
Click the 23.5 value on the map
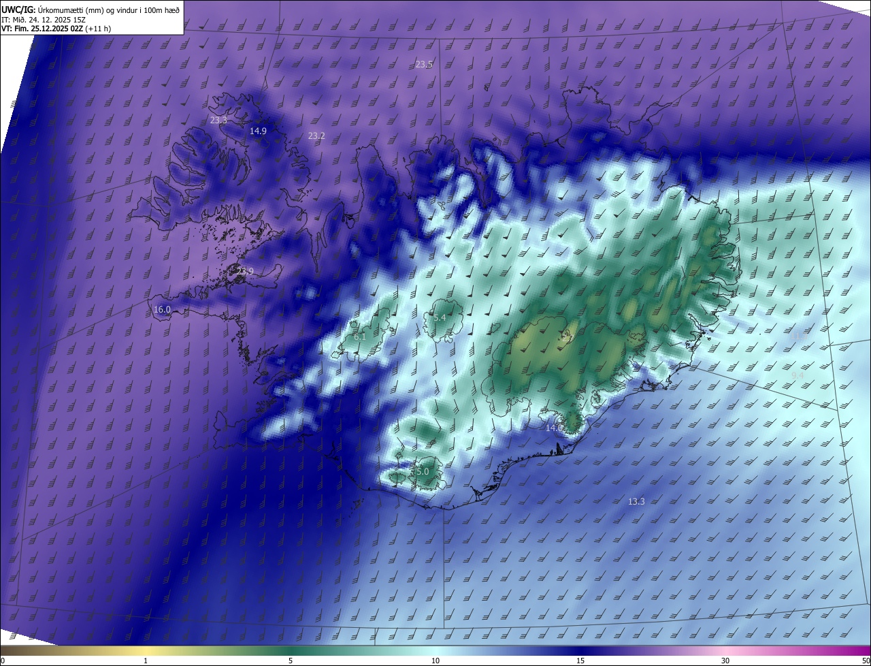tap(424, 65)
